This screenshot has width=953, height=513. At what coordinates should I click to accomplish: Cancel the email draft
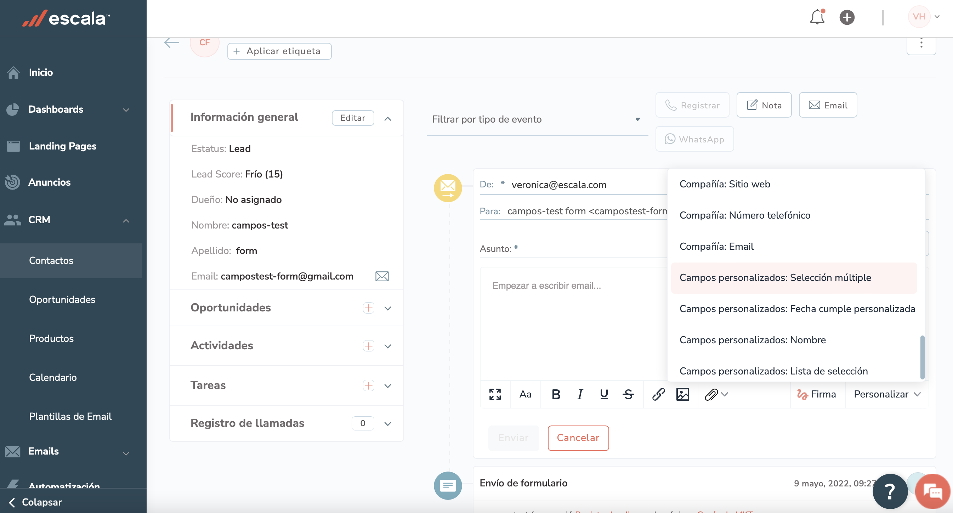tap(578, 438)
